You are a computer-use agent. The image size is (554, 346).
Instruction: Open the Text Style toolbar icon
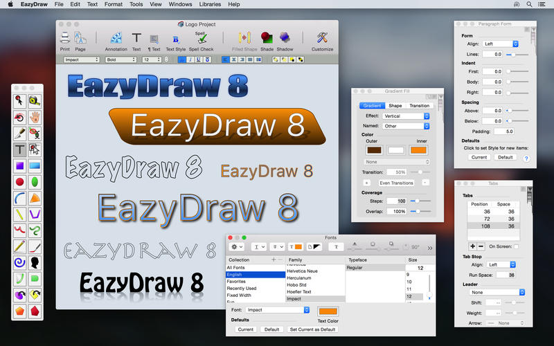coord(176,39)
